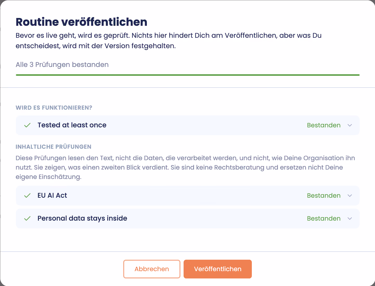
Task: Expand the Tested at least once chevron
Action: click(350, 125)
